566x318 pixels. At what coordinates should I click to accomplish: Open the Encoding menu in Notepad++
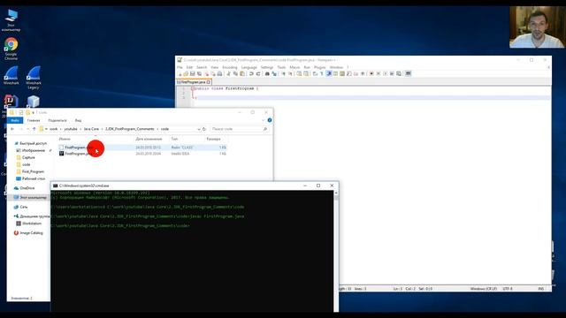[x=230, y=67]
